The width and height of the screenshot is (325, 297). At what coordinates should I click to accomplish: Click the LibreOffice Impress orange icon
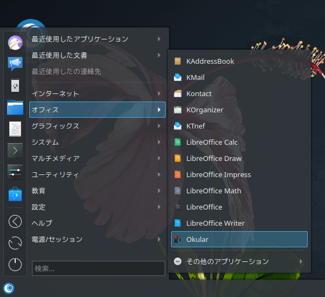178,174
